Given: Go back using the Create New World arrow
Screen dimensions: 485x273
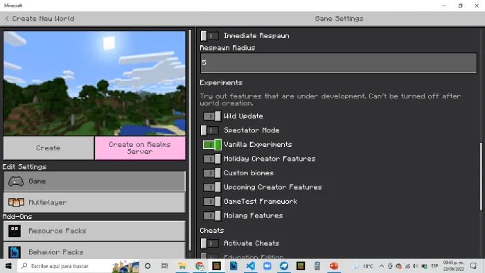Looking at the screenshot, I should 7,19.
